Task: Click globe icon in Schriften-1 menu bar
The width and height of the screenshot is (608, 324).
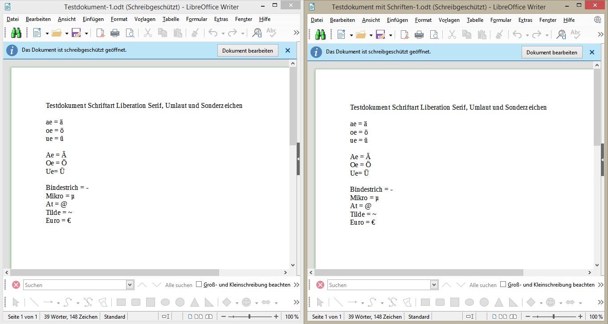Action: click(x=598, y=20)
